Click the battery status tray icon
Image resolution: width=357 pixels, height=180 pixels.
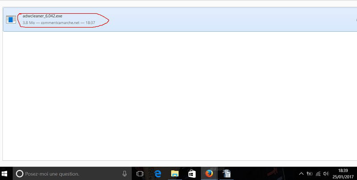[x=310, y=174]
